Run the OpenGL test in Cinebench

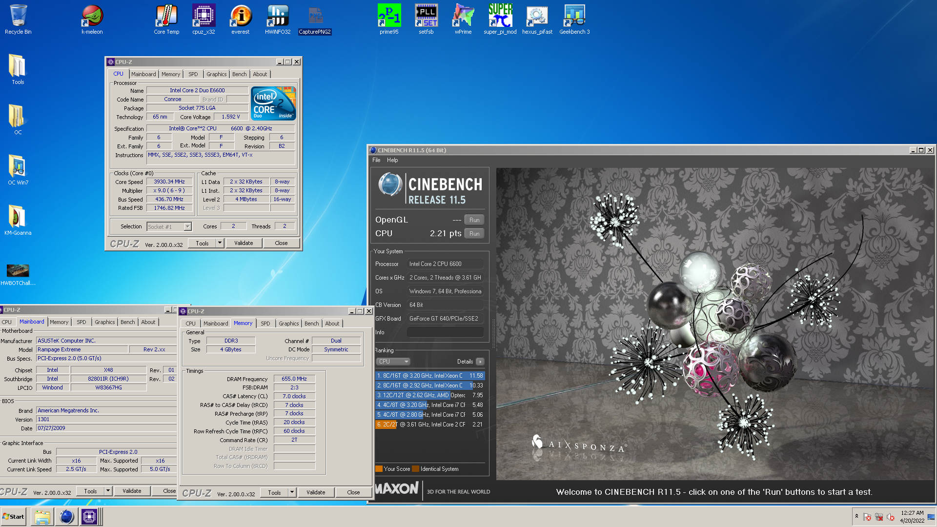(x=474, y=220)
